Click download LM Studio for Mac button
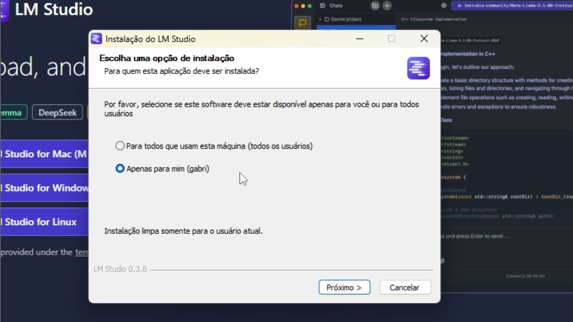Image resolution: width=573 pixels, height=322 pixels. point(44,154)
